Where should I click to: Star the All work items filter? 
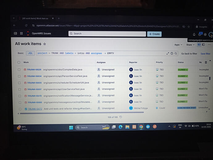[x=44, y=44]
